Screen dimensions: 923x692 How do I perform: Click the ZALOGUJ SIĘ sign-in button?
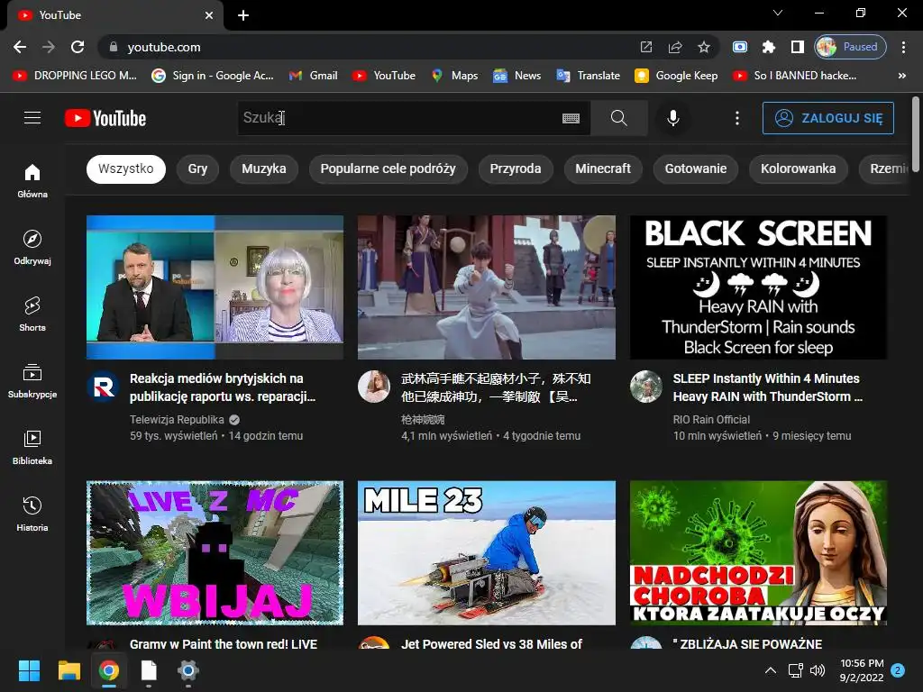click(x=827, y=118)
